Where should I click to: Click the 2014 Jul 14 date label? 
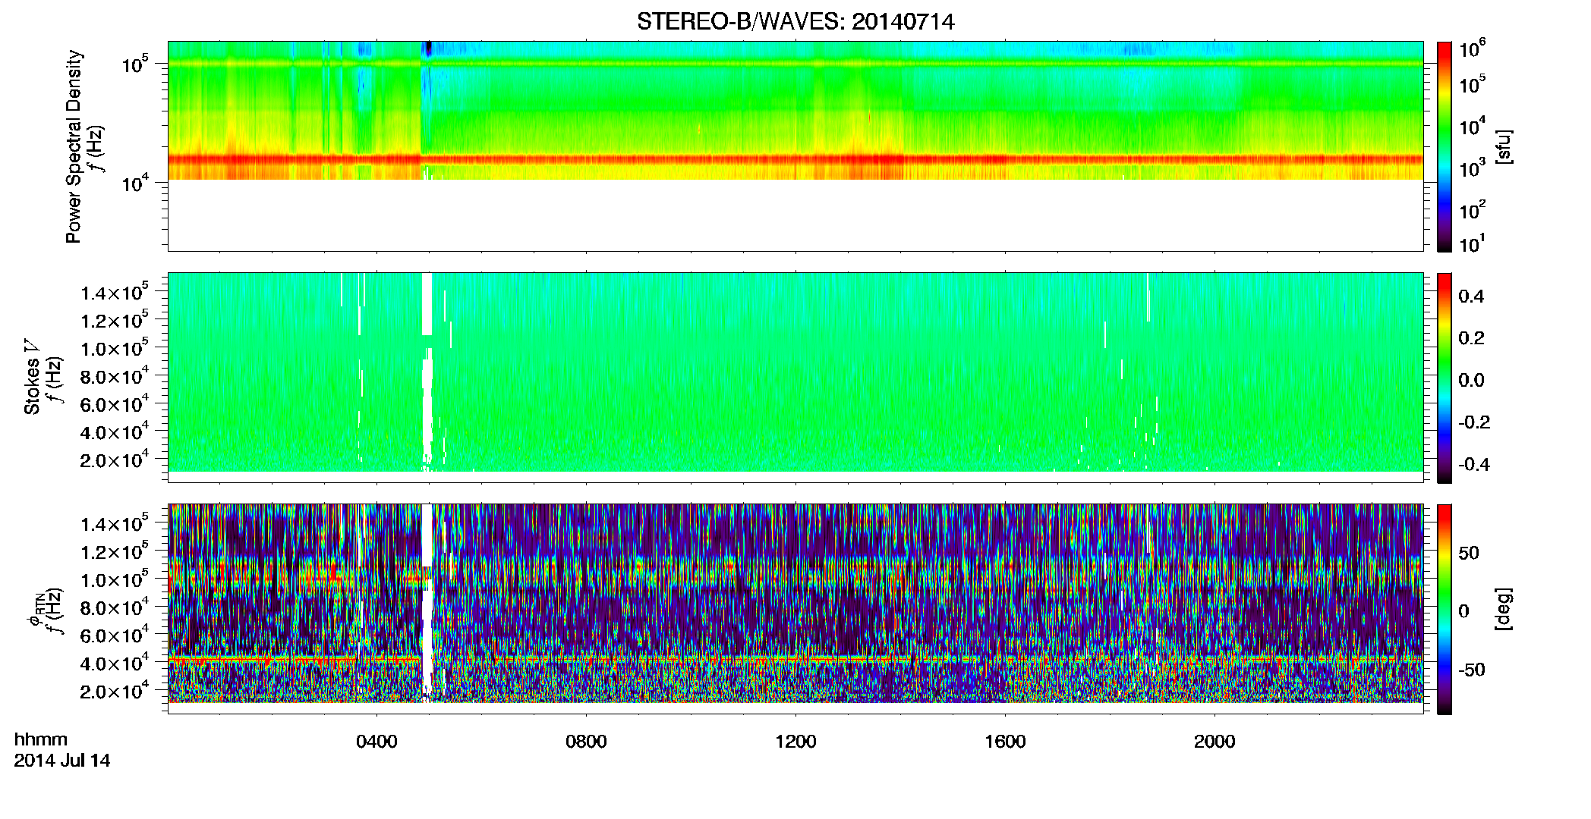click(x=62, y=761)
